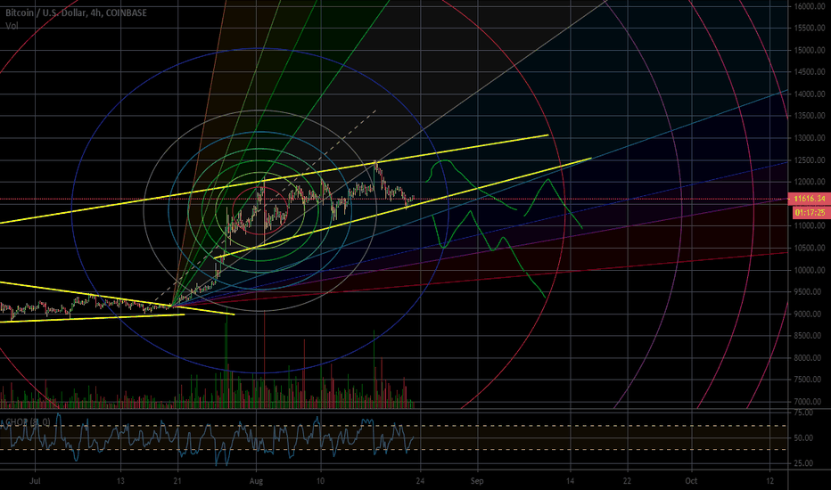Click the 01:17:25 bar countdown label
The height and width of the screenshot is (490, 831).
(810, 212)
